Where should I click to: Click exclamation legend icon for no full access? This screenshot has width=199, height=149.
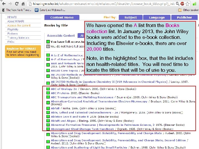point(48,46)
